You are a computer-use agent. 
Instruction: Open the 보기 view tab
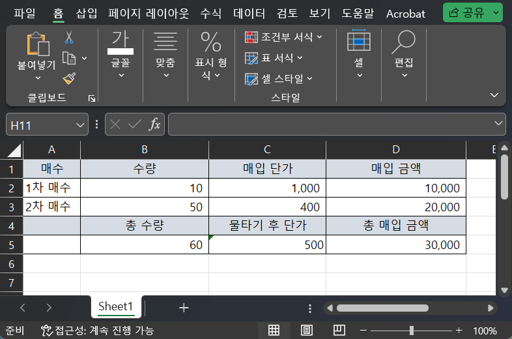[320, 14]
